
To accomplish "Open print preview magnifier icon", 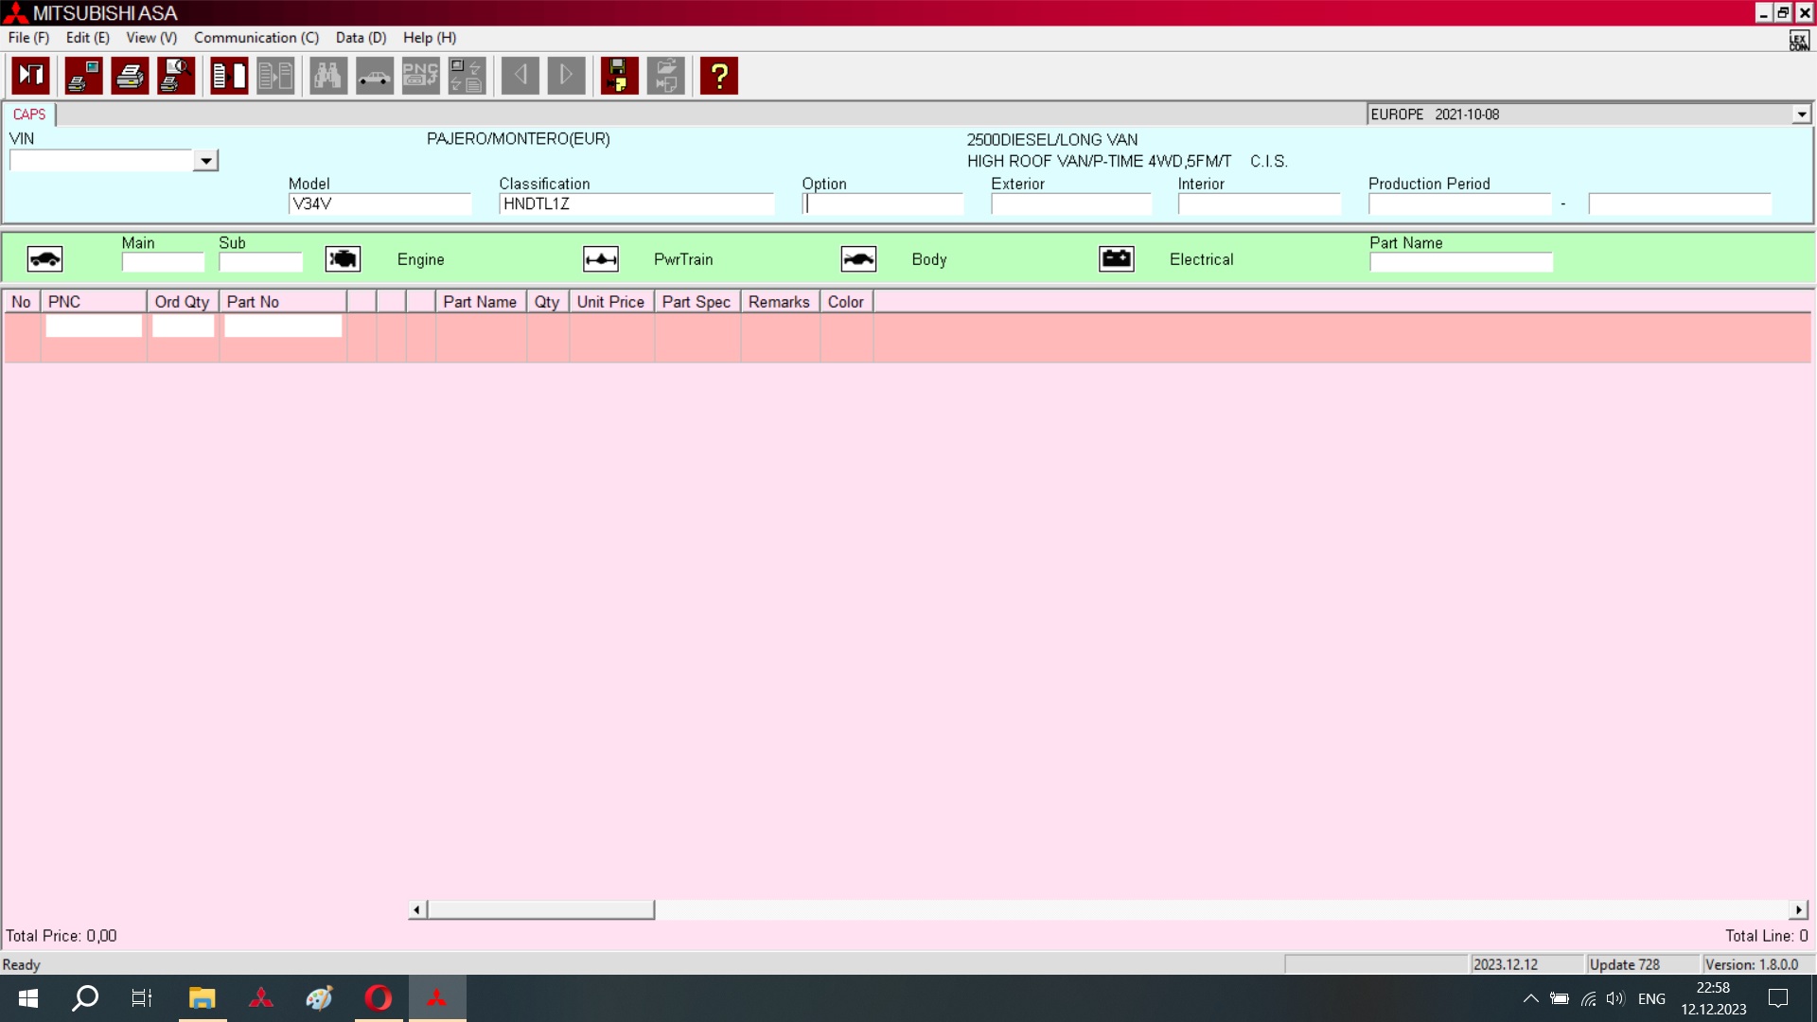I will [x=176, y=76].
